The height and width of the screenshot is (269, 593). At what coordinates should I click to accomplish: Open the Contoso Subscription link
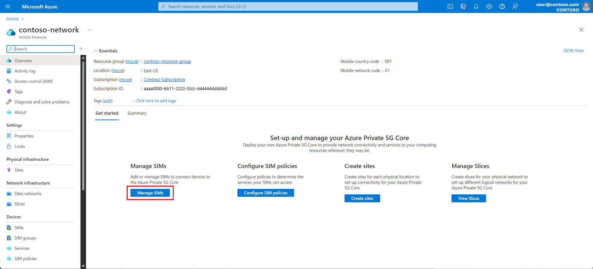(164, 80)
